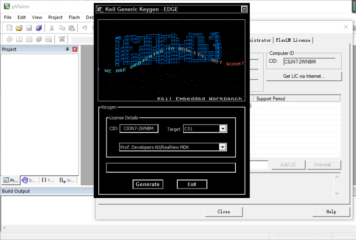Image resolution: width=356 pixels, height=240 pixels.
Task: Expand the Target C51 dropdown in keygen
Action: [223, 129]
